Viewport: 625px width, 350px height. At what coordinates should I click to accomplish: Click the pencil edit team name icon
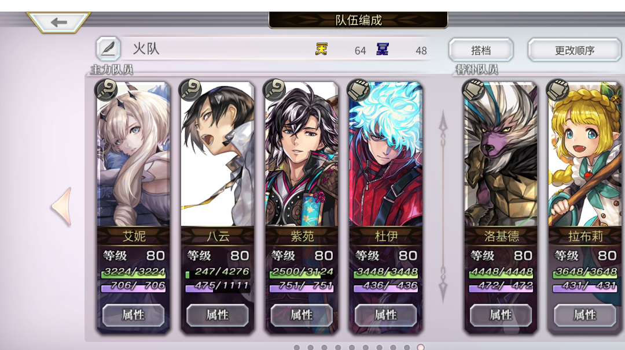[x=108, y=49]
